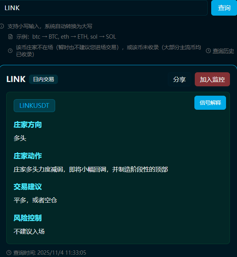
Task: Add LINK via 加入监控 button
Action: [x=212, y=80]
